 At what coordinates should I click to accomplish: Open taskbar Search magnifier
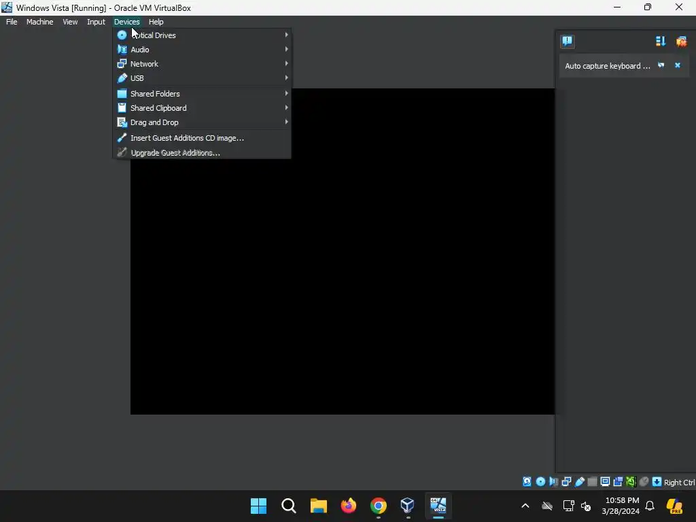click(288, 506)
